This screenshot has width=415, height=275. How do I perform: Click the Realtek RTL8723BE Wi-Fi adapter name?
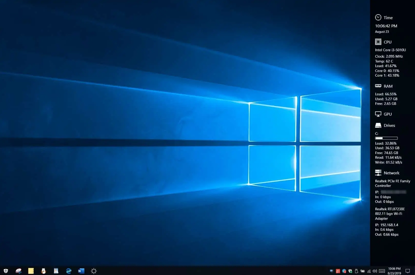point(390,214)
